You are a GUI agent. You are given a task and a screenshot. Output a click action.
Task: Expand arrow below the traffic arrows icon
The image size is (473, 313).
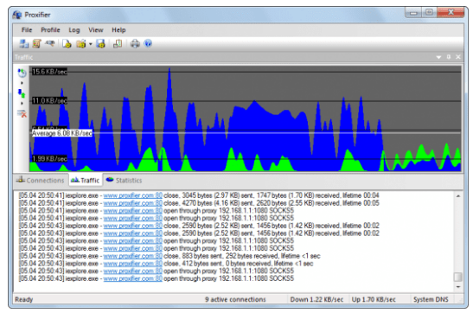[x=22, y=104]
